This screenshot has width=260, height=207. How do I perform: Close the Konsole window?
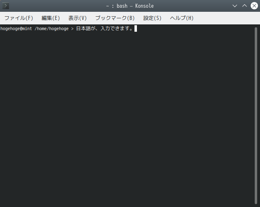254,6
